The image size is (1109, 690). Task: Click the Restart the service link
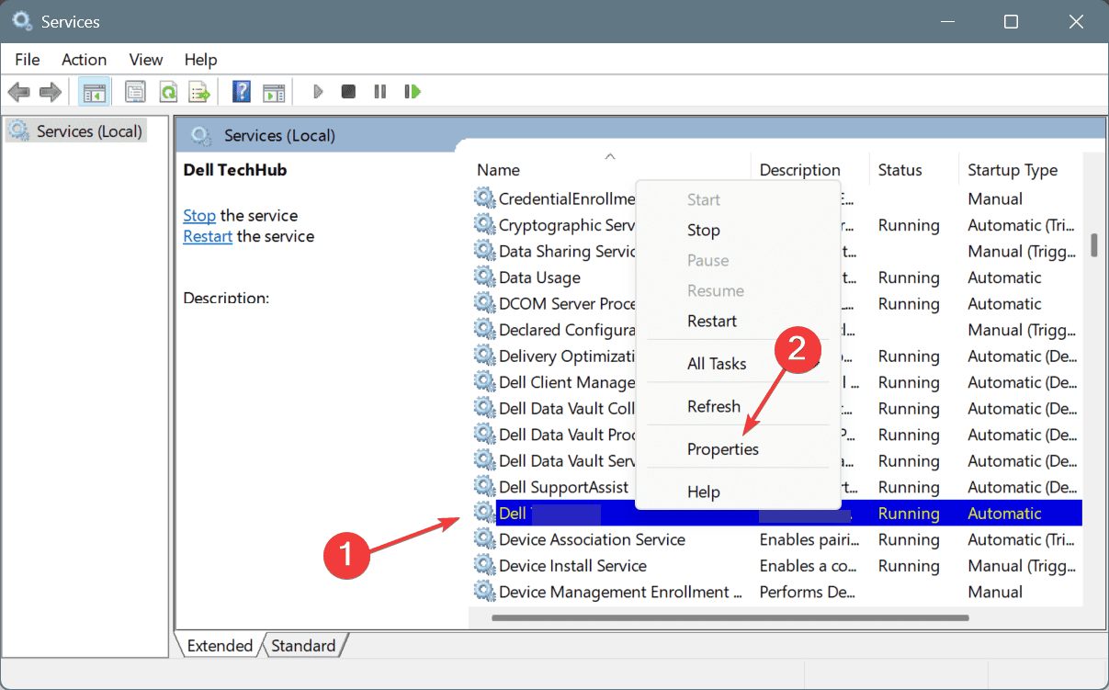pos(208,236)
